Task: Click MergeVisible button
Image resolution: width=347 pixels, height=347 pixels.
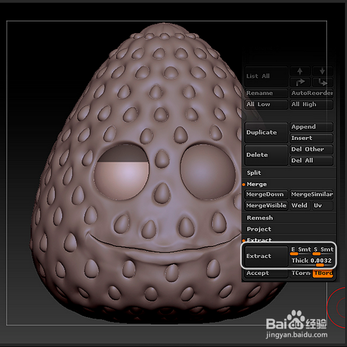Action: click(266, 206)
